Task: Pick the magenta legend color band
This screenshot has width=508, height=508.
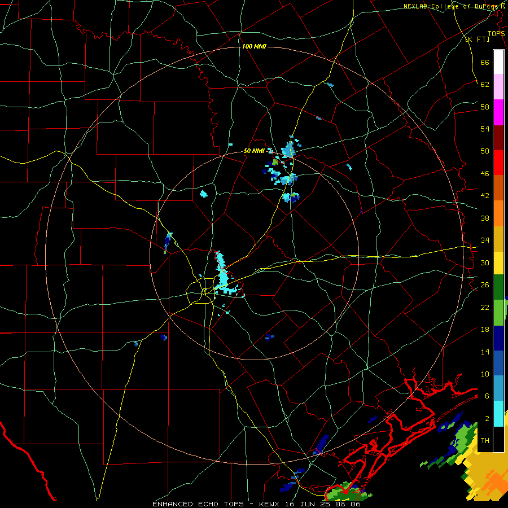Action: tap(498, 112)
